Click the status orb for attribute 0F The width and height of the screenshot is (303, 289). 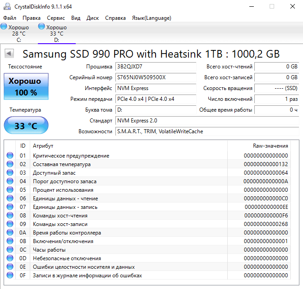(10, 275)
